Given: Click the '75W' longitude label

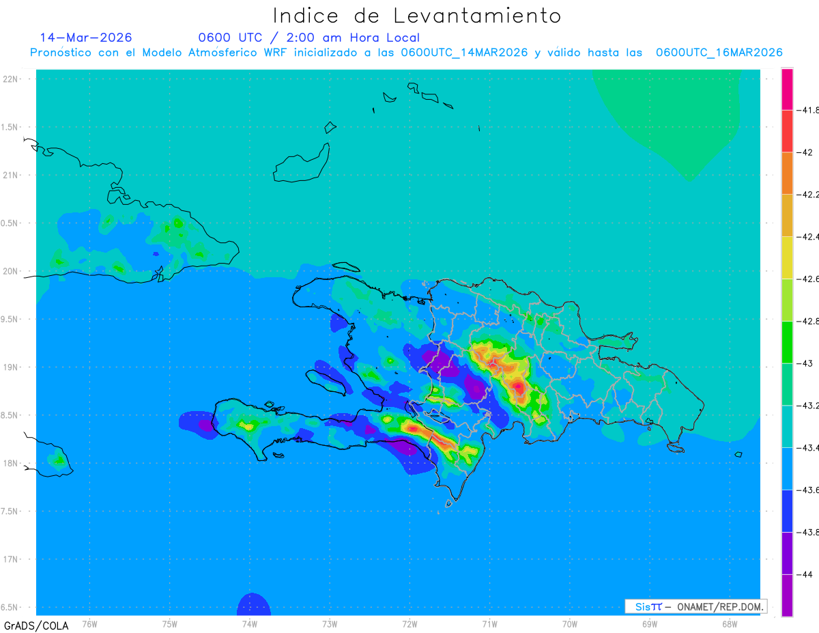Looking at the screenshot, I should click(x=170, y=624).
